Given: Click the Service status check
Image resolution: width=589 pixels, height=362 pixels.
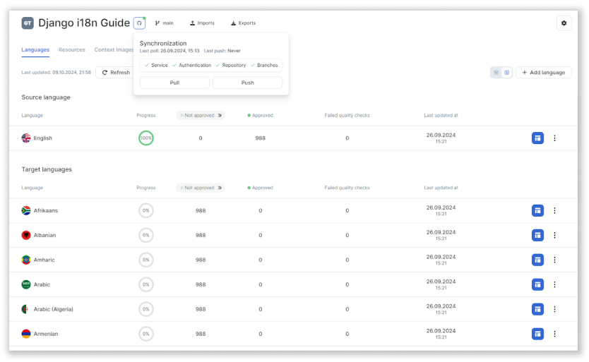Looking at the screenshot, I should [156, 66].
